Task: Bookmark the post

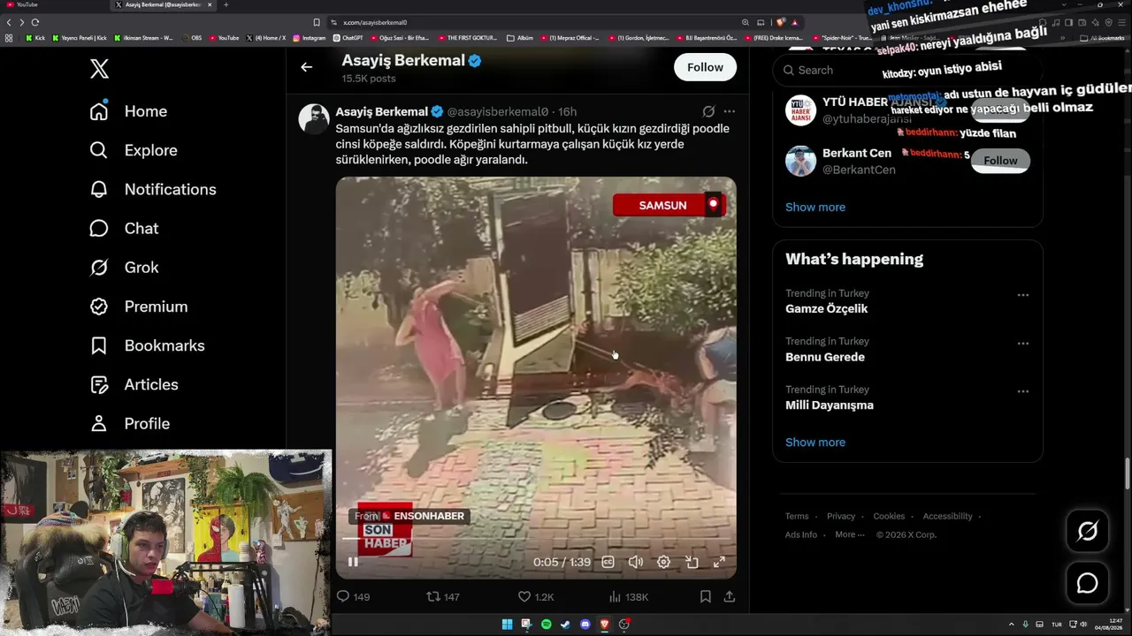Action: tap(705, 597)
